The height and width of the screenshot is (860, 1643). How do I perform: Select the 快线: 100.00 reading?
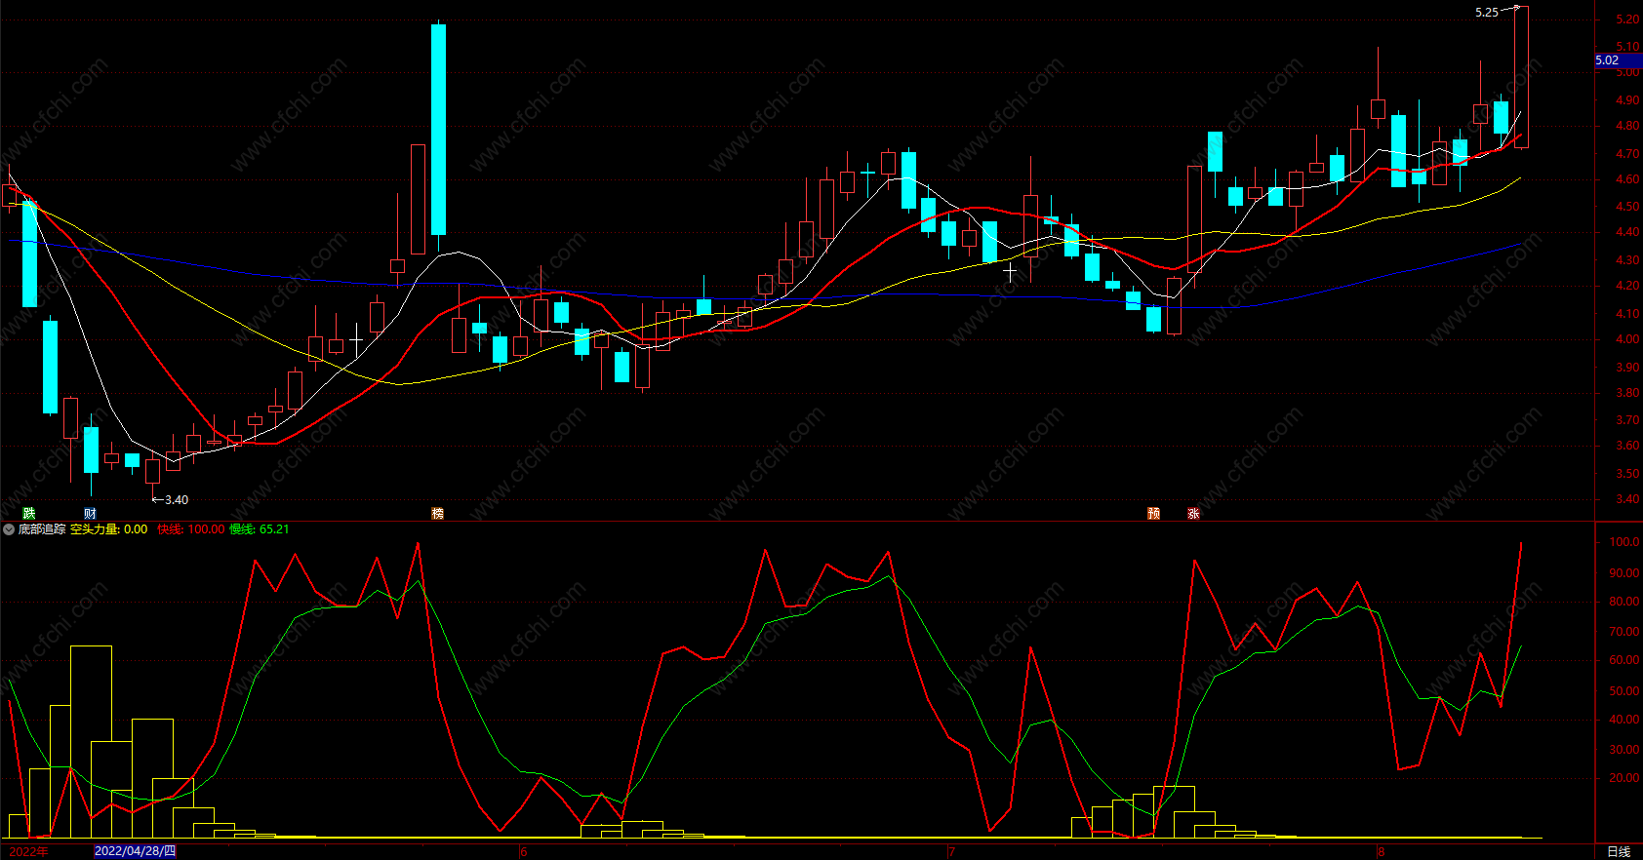tap(190, 529)
